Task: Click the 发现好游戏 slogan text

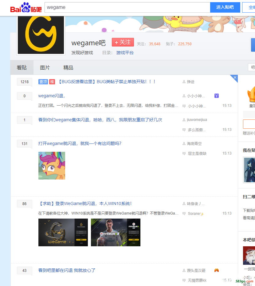Action: point(82,53)
